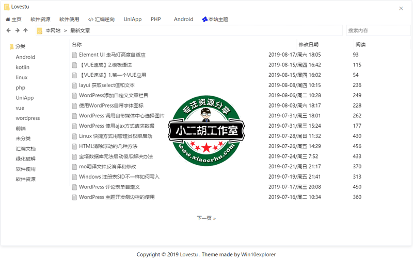Image resolution: width=413 pixels, height=263 pixels.
Task: Select wordpress category in the sidebar
Action: [27, 118]
